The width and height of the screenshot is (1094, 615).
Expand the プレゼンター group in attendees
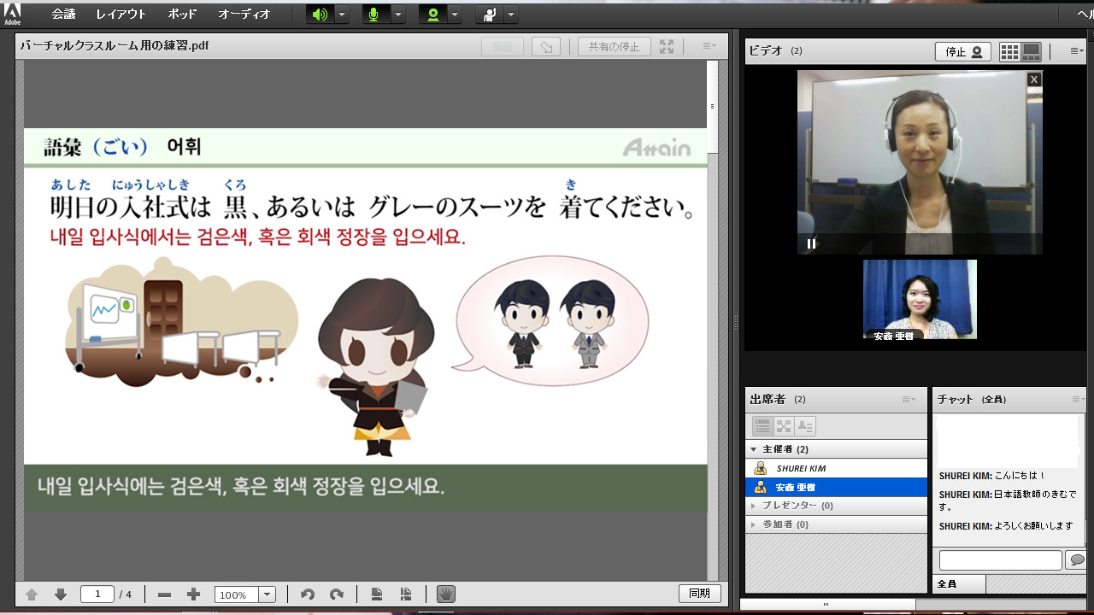pyautogui.click(x=753, y=506)
